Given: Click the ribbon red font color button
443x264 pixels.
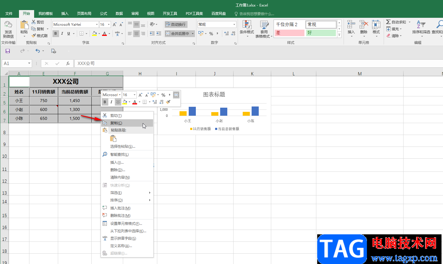Looking at the screenshot, I should coord(104,34).
